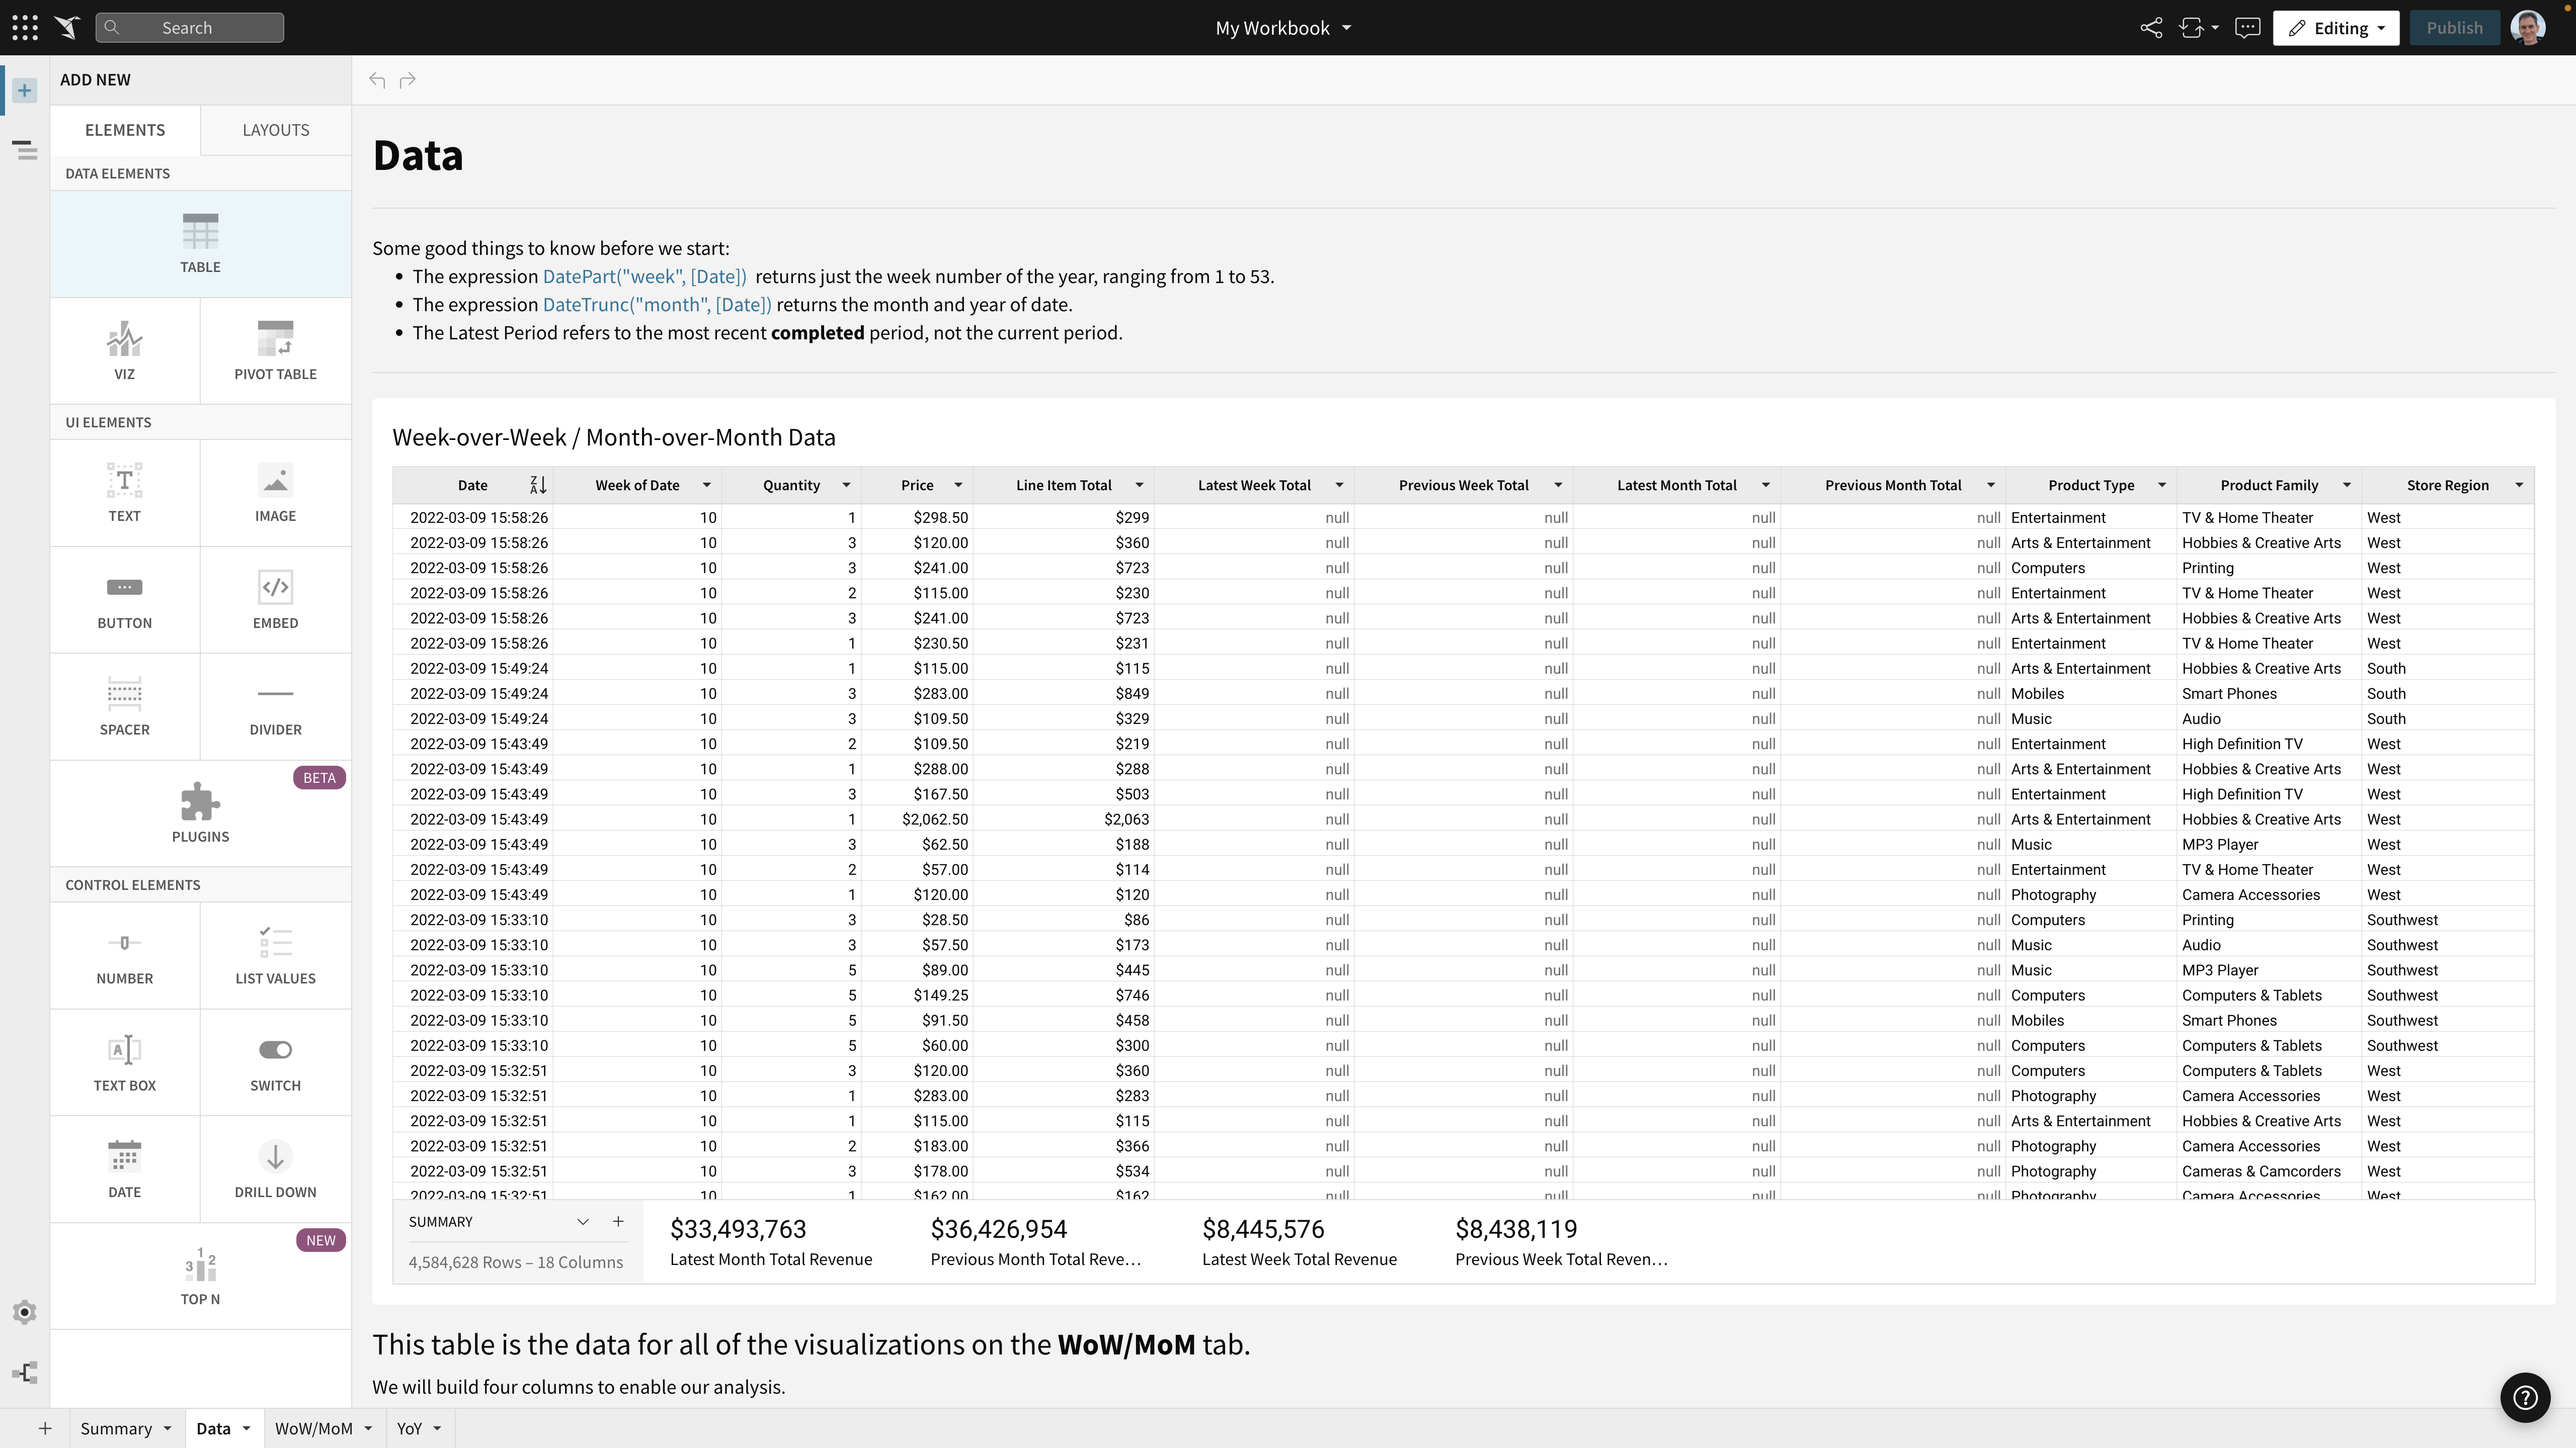
Task: Select the Viz element
Action: tap(124, 350)
